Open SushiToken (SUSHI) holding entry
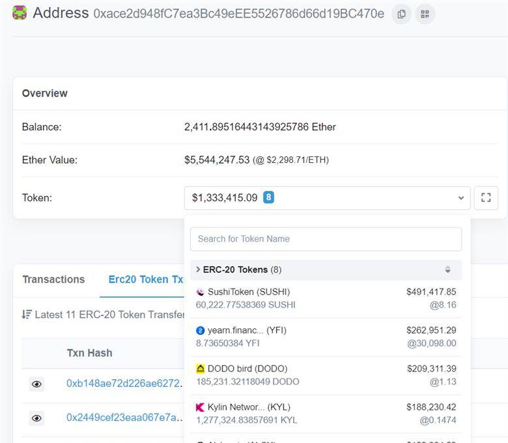 point(326,298)
